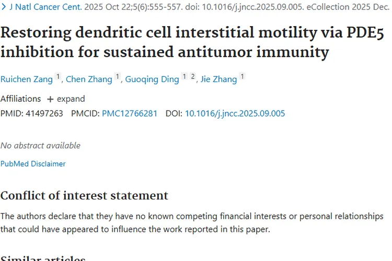
Task: Open the PMC12766281 PMCID link
Action: click(130, 113)
